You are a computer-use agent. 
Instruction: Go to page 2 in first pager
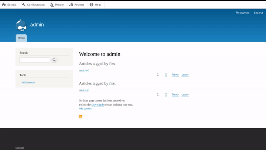click(166, 74)
